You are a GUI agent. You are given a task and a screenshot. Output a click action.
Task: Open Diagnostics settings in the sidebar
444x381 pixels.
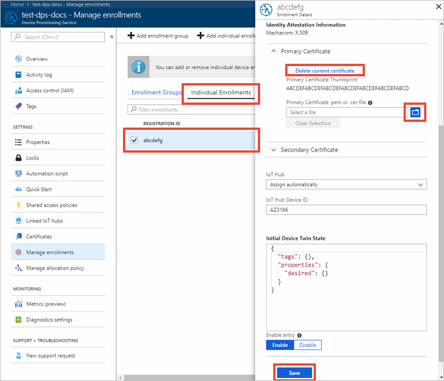57,319
